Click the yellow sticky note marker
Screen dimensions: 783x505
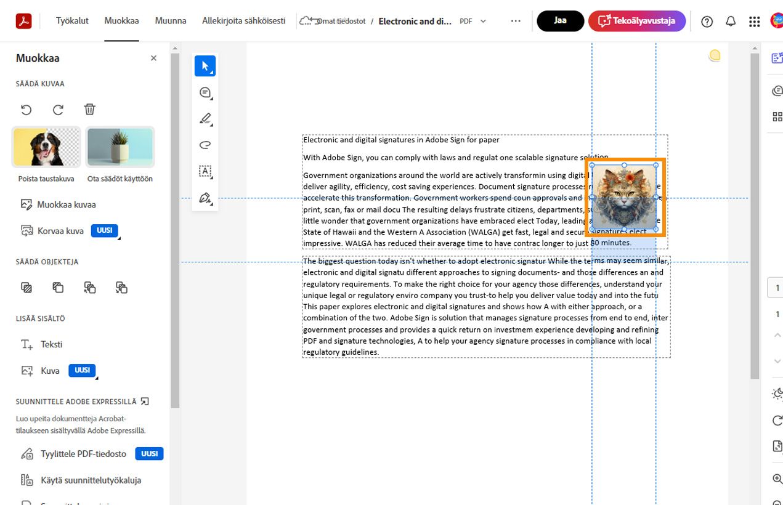[x=715, y=56]
